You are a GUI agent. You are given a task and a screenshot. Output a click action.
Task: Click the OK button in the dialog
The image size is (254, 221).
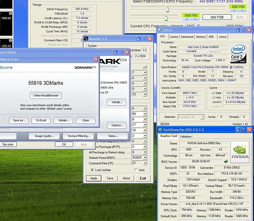point(64,144)
